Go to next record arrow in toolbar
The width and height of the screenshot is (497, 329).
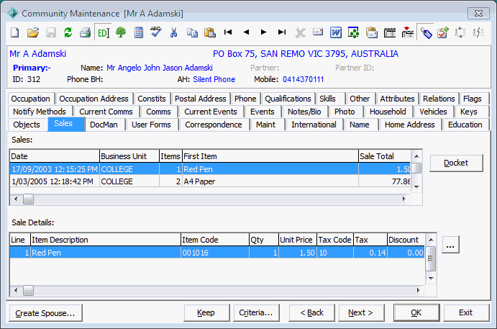click(x=263, y=32)
